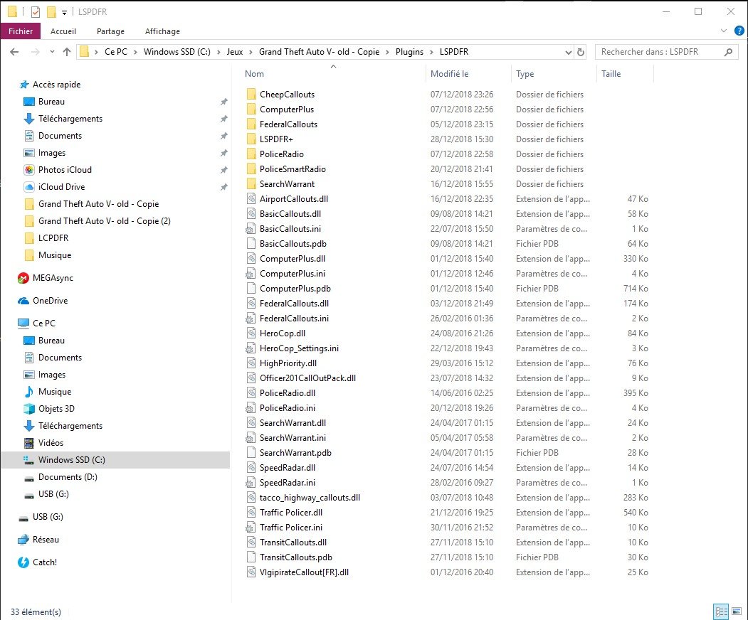Open the Partage ribbon tab

[110, 31]
